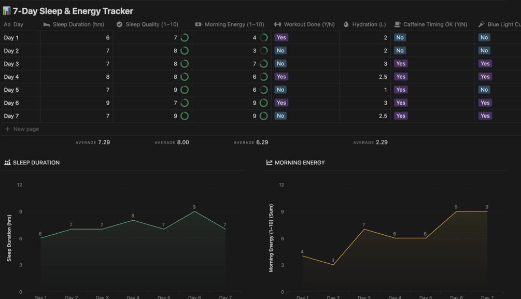521x299 pixels.
Task: Open the Day 1 page
Action: 11,37
